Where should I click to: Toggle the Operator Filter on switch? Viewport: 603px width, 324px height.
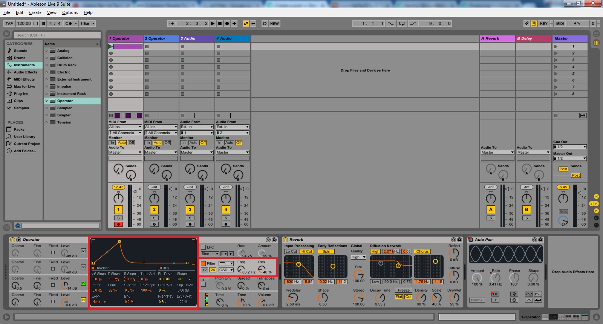(204, 264)
